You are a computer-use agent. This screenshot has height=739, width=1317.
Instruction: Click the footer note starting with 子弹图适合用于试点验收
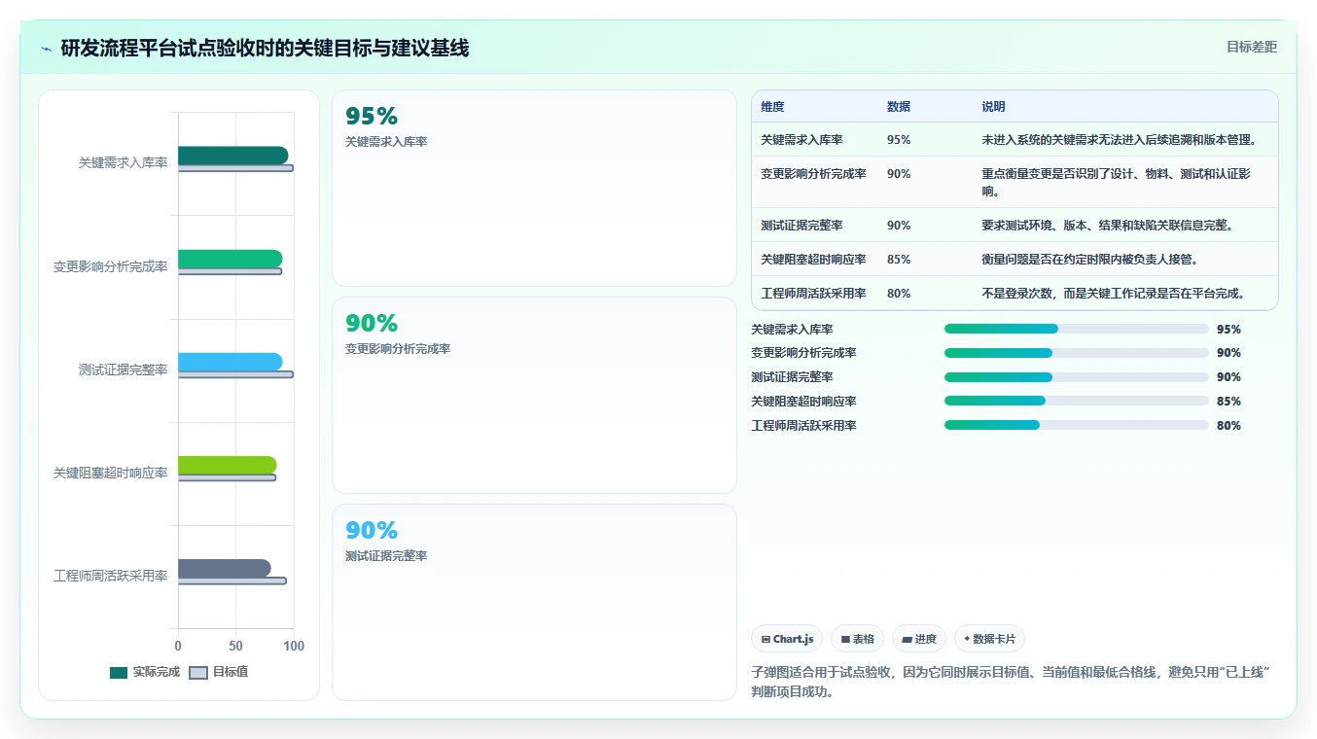tap(1012, 683)
